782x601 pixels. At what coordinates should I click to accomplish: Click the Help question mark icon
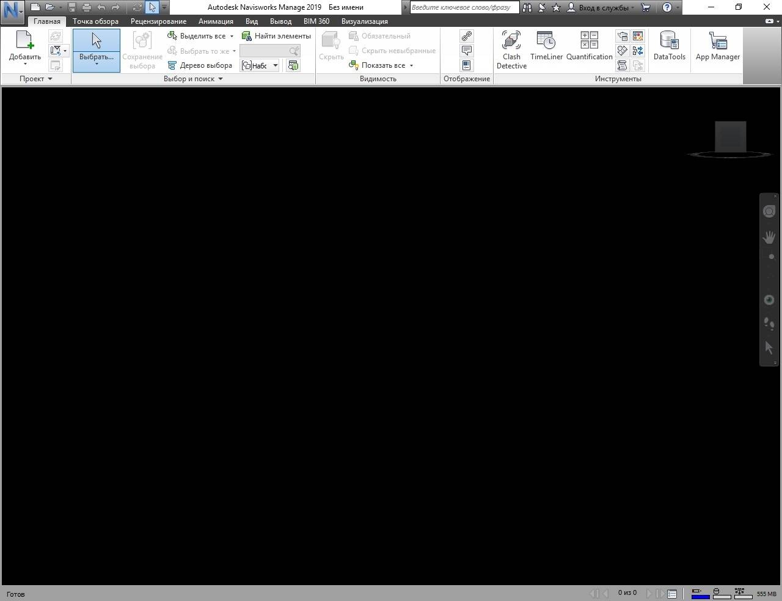tap(667, 7)
